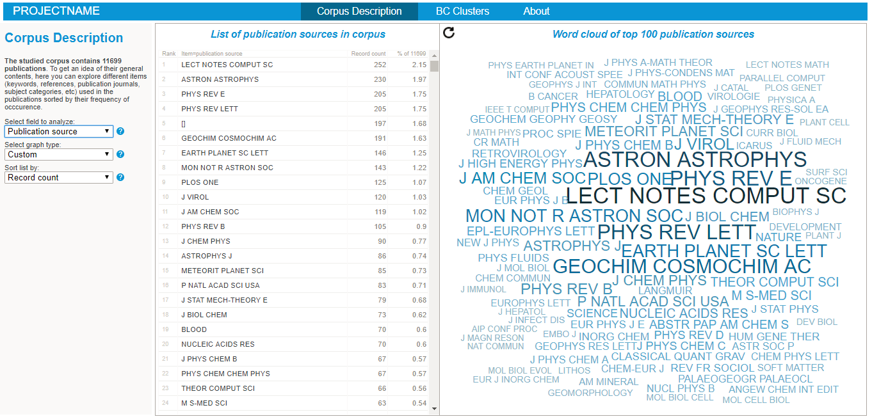Viewport: 872px width, 419px height.
Task: Click help icon beside Publication source dropdown
Action: (120, 131)
